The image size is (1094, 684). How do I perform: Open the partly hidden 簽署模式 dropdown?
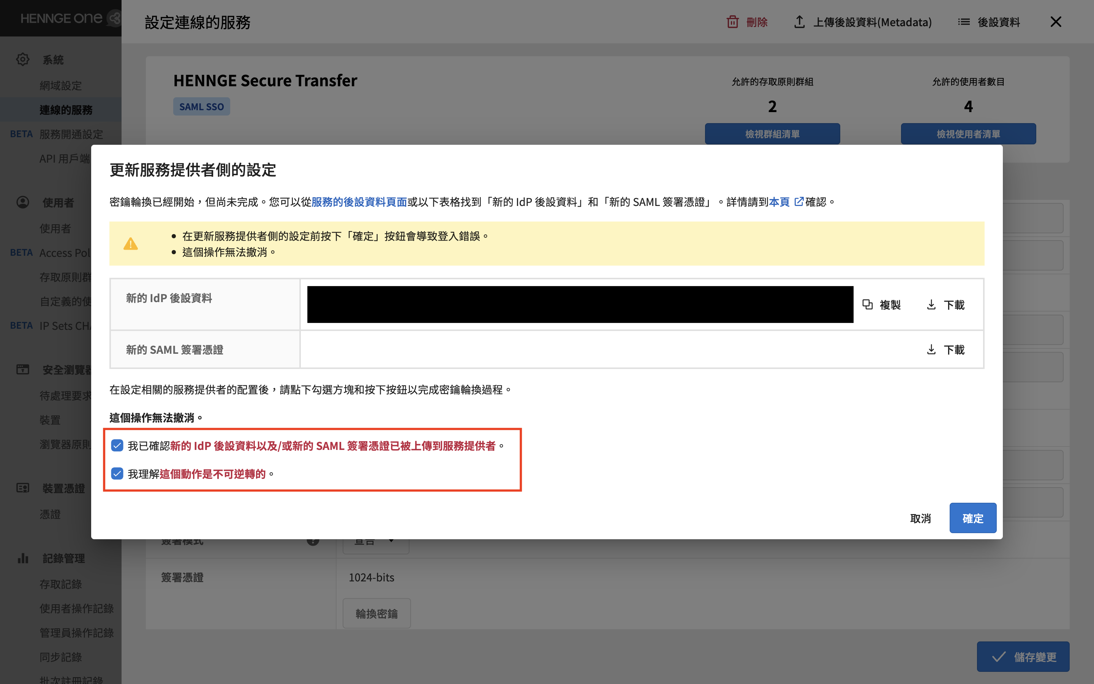point(376,546)
